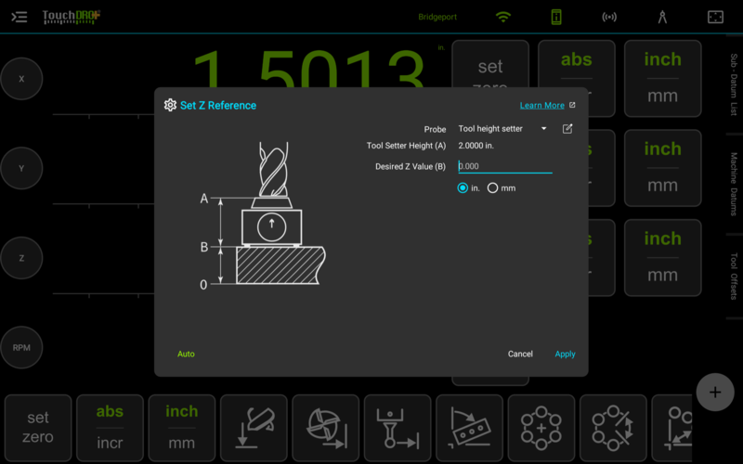Click the Learn More link

click(x=542, y=105)
